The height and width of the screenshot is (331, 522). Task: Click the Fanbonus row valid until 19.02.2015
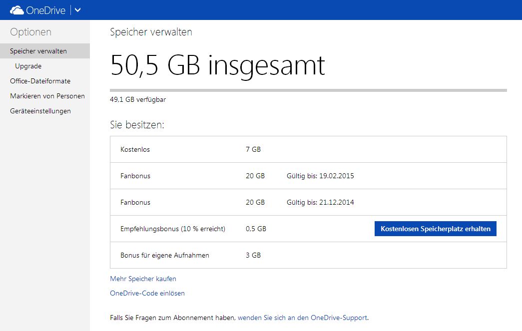308,176
